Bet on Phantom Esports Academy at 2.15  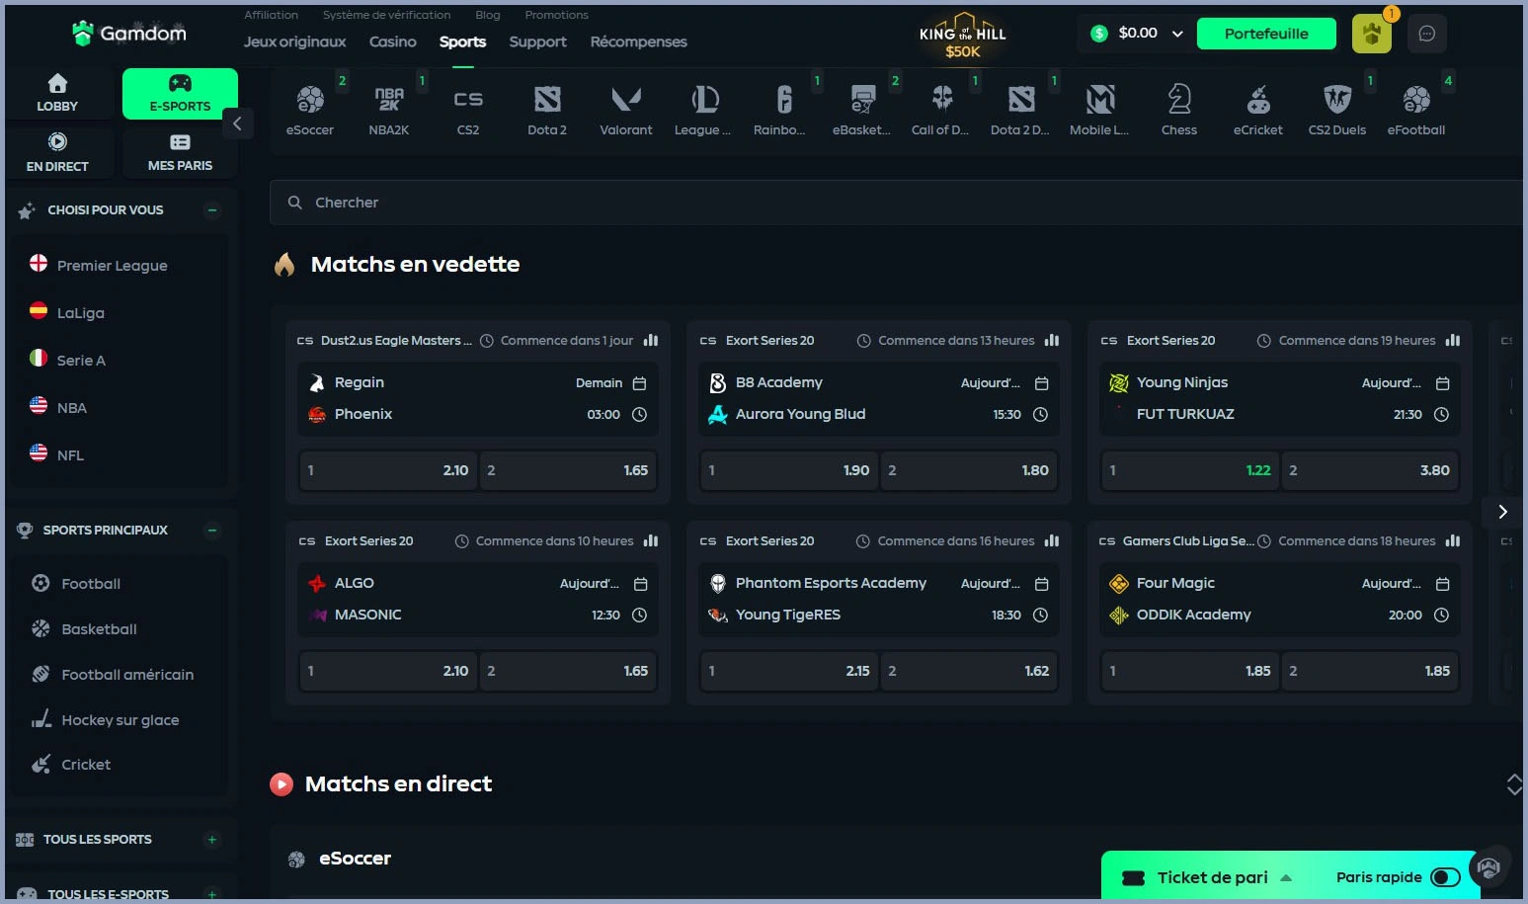click(789, 671)
